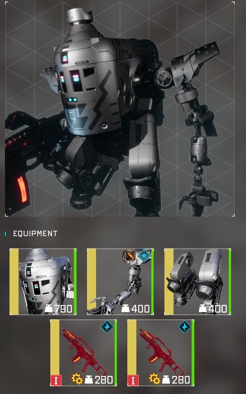Image resolution: width=246 pixels, height=394 pixels.
Task: Click the green bar on legs slot
Action: point(229,282)
